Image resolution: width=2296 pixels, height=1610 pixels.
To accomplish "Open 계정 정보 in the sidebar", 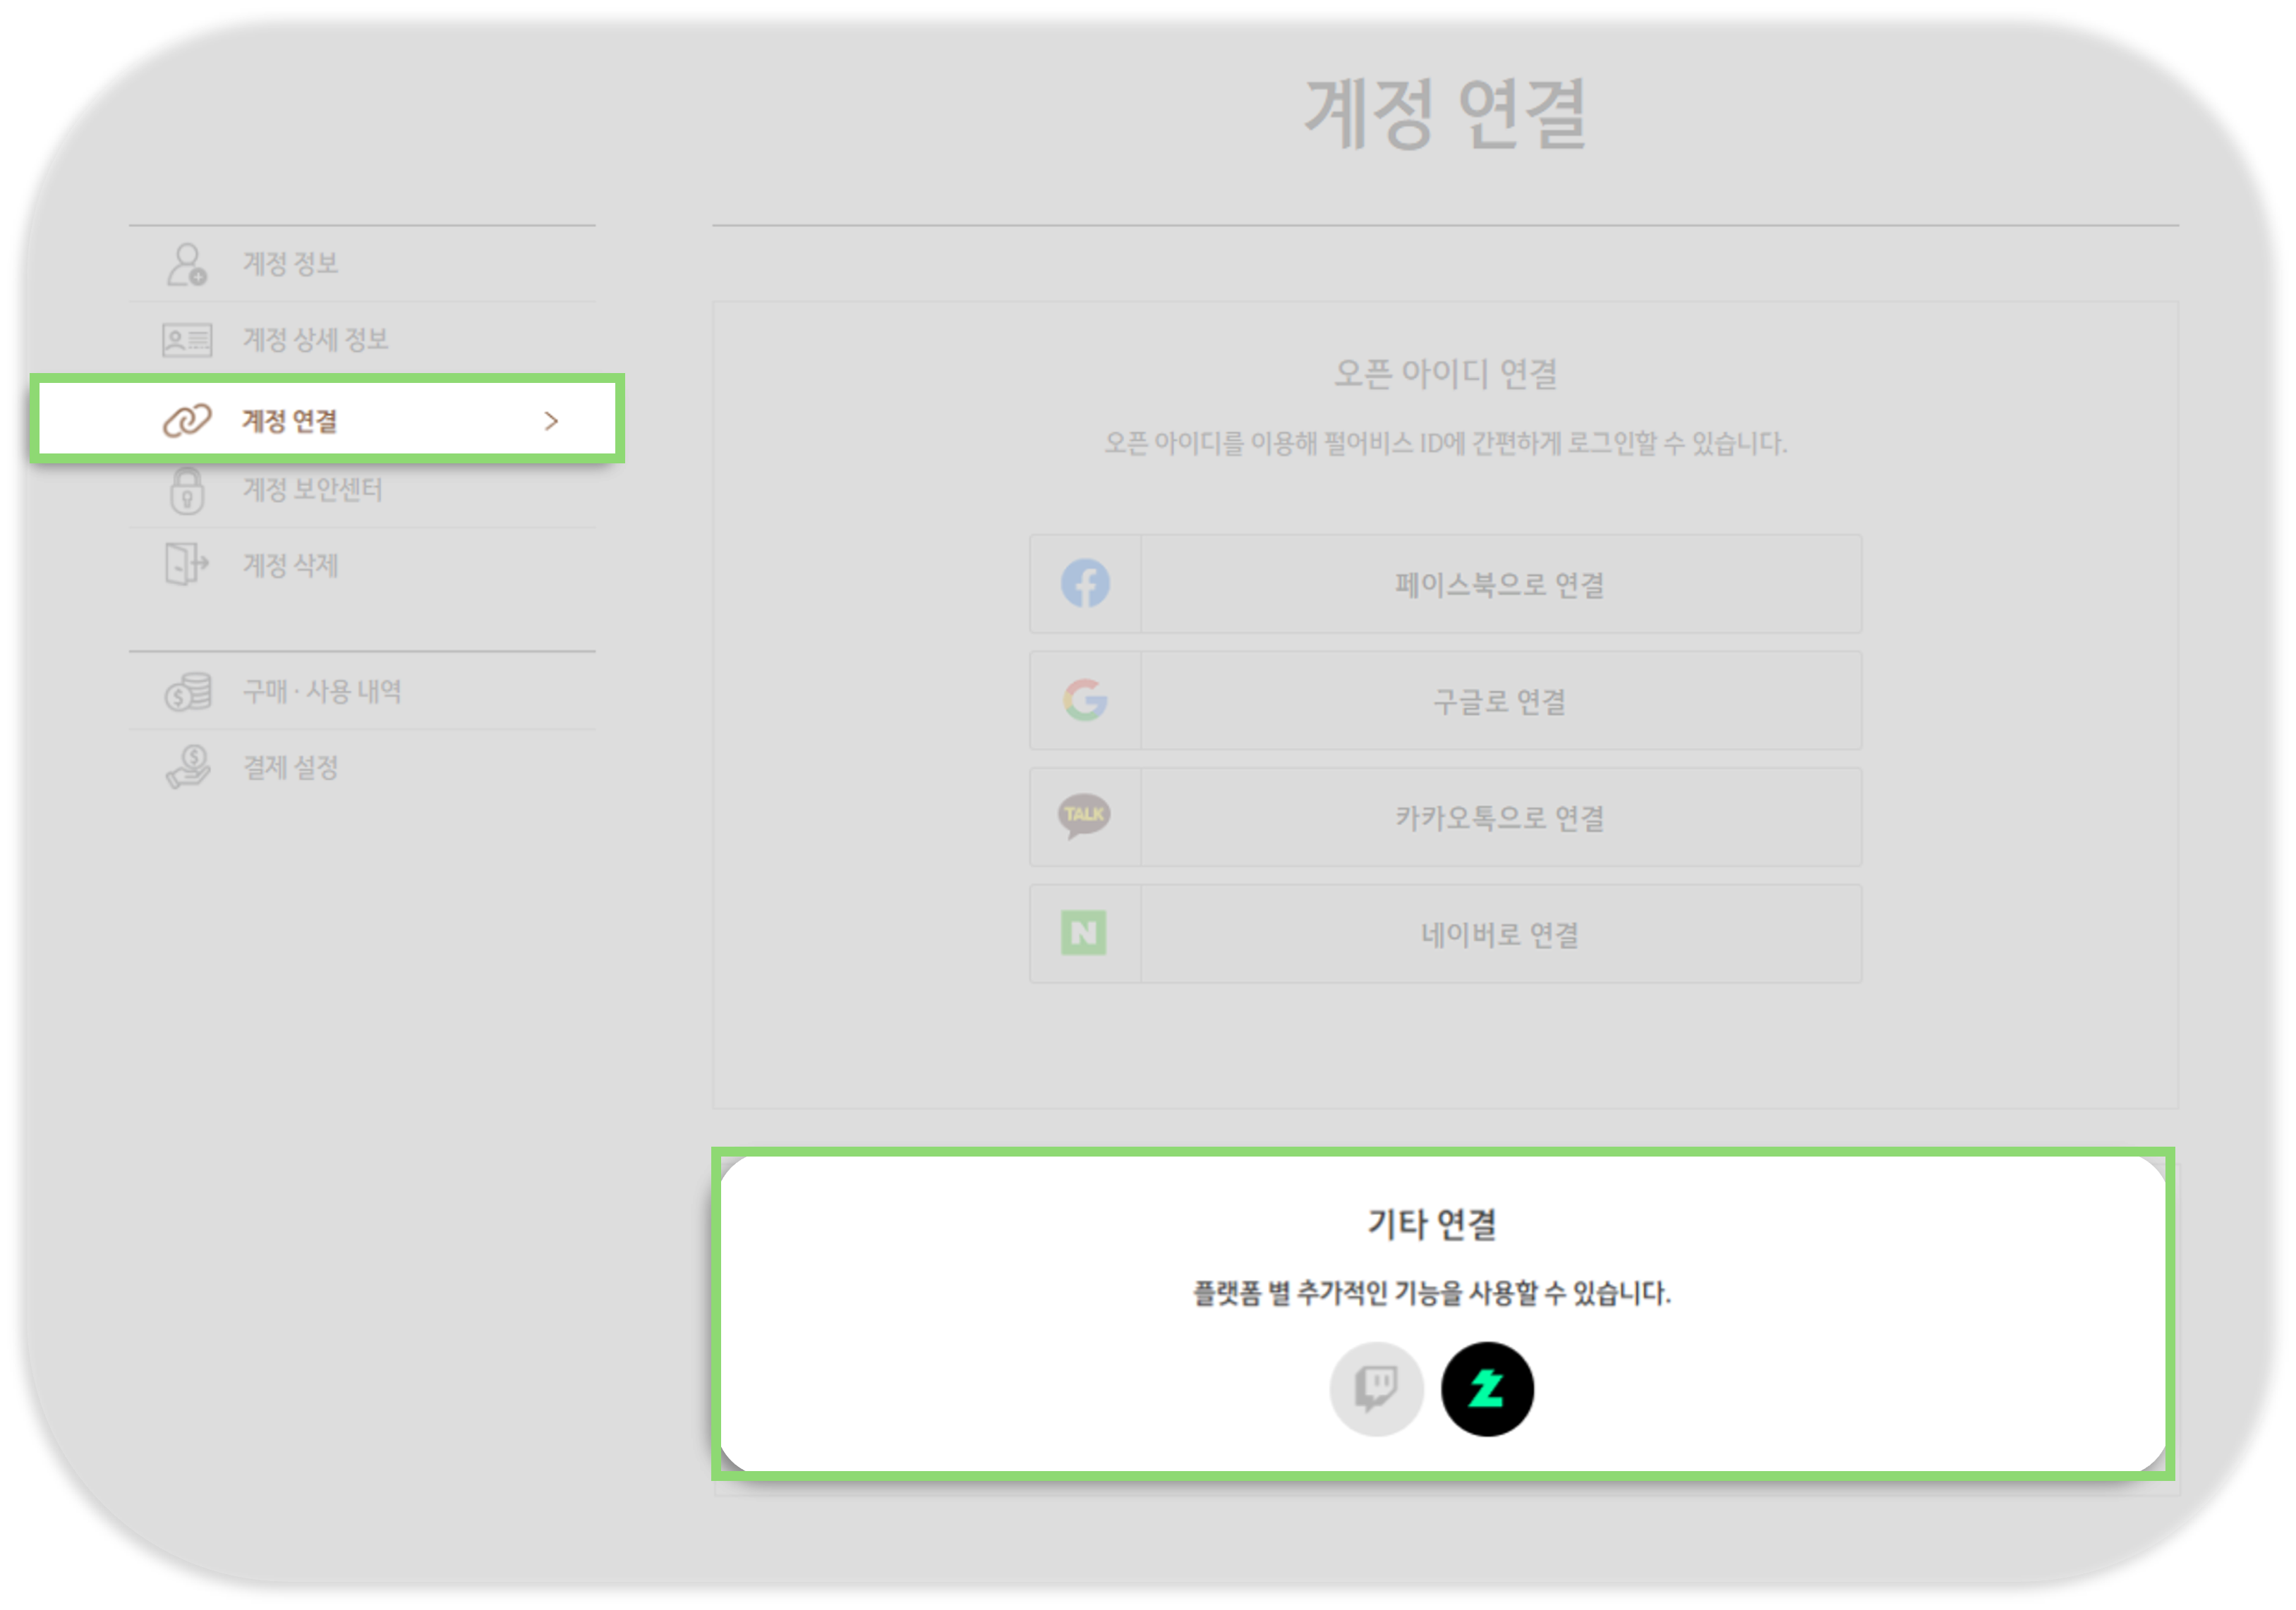I will (362, 264).
